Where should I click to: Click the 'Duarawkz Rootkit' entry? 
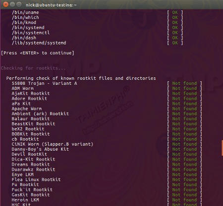[x=33, y=169]
